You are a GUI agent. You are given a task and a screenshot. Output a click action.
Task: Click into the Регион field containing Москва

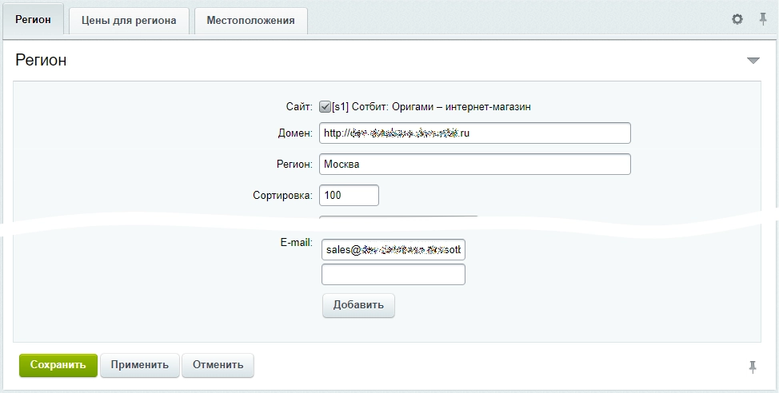pos(475,165)
